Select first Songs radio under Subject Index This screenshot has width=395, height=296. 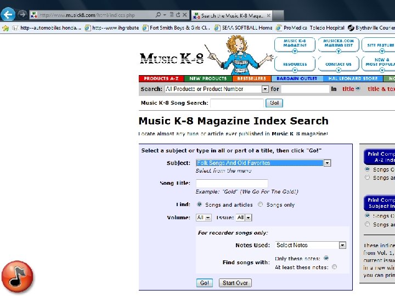tap(367, 215)
